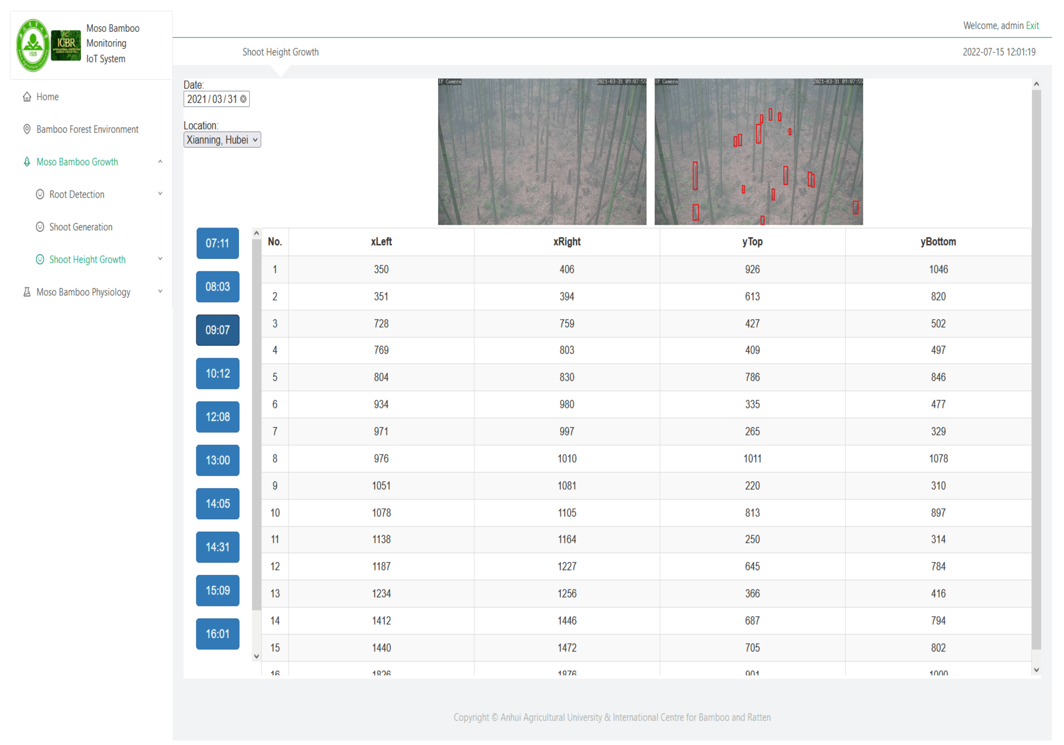Click the Bamboo Forest Environment location pin icon

point(27,129)
